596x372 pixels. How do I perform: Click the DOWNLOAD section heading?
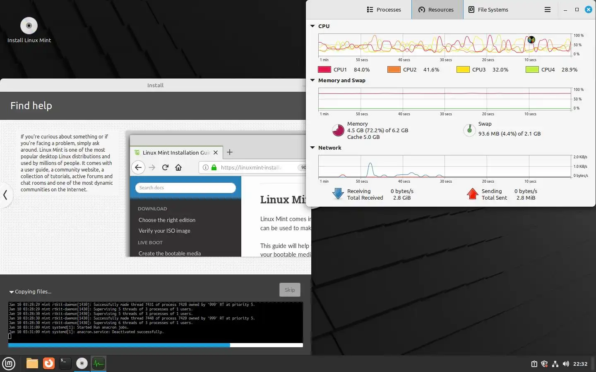pos(152,209)
